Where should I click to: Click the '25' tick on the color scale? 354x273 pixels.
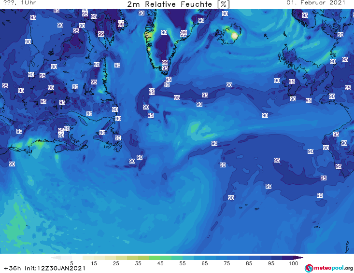point(116,263)
